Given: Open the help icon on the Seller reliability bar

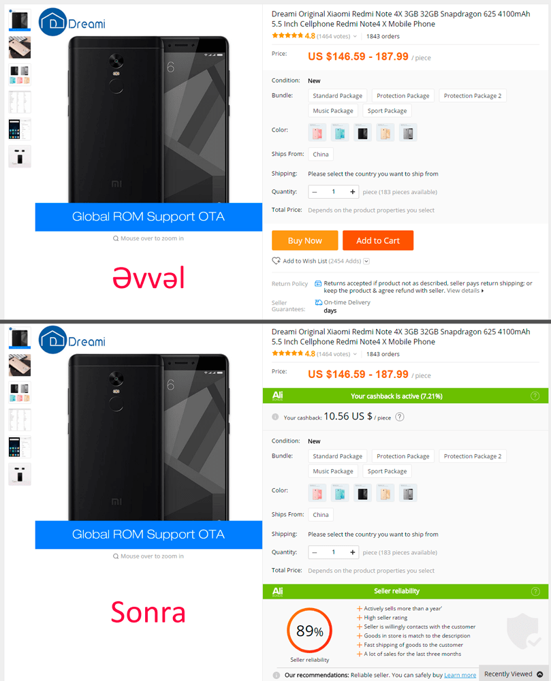Looking at the screenshot, I should 535,591.
